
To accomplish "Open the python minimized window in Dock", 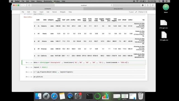I will (125, 97).
